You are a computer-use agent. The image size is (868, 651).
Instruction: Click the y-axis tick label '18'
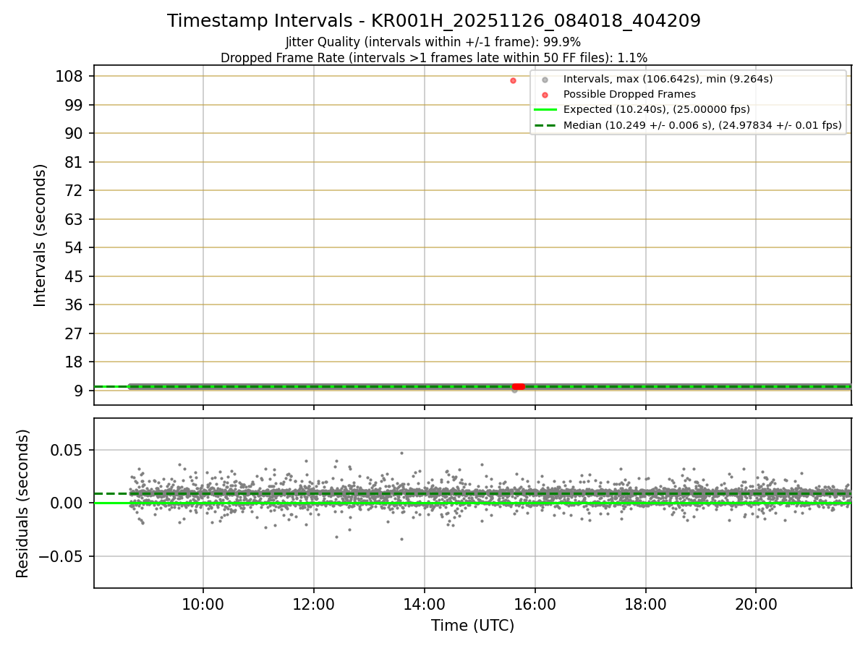(x=74, y=362)
